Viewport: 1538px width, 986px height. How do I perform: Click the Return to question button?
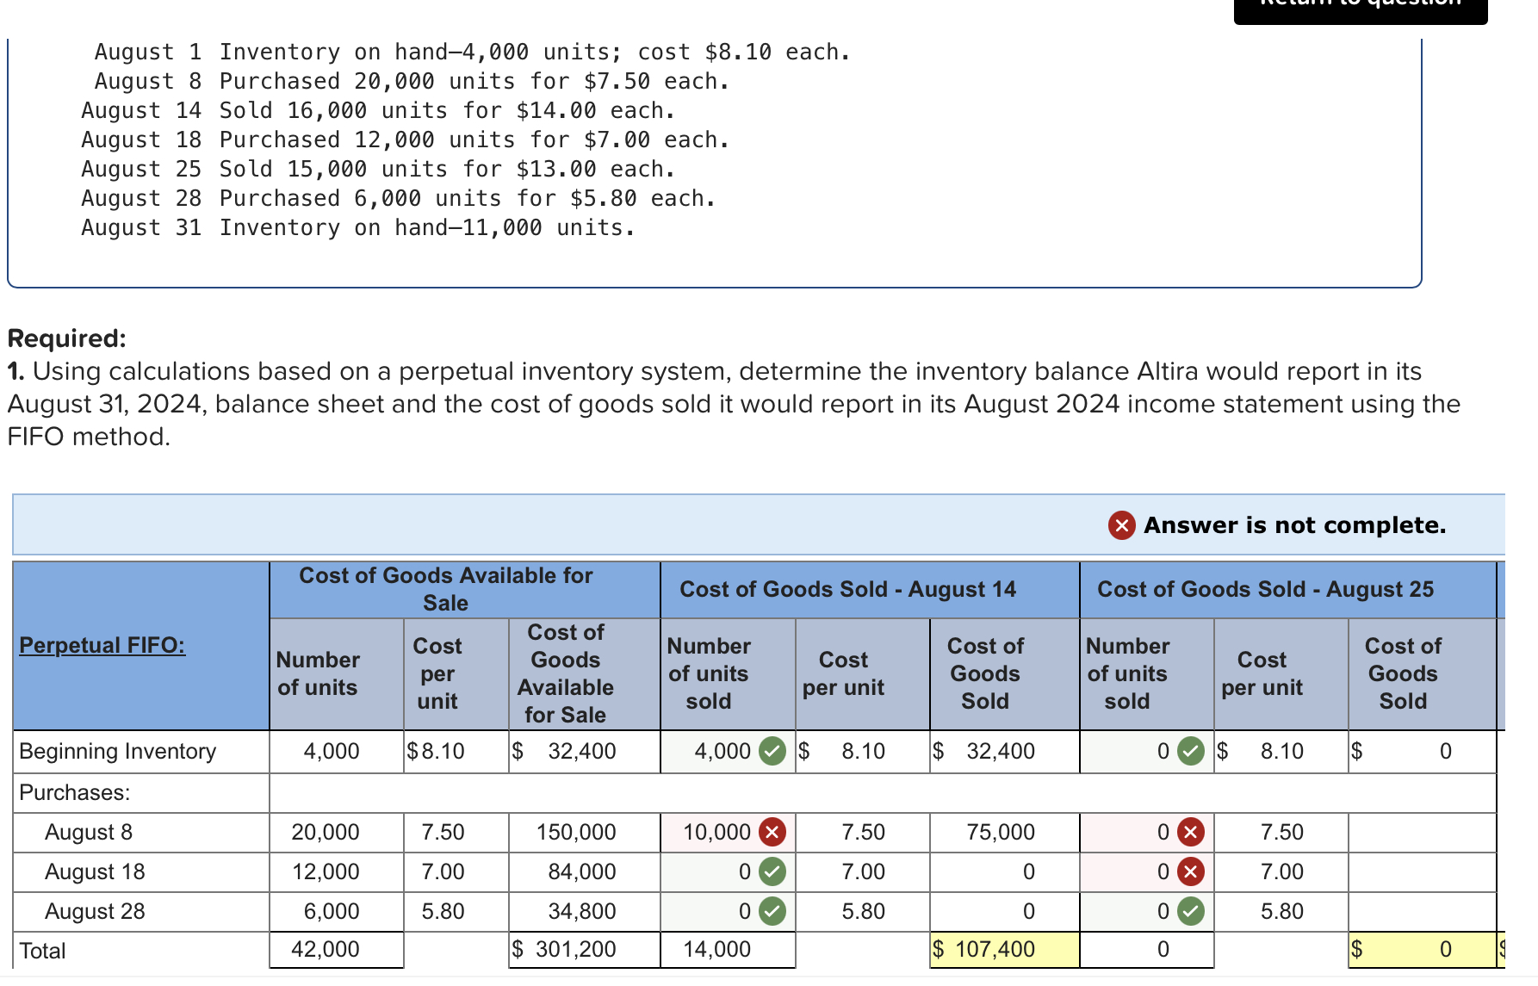coord(1361,9)
